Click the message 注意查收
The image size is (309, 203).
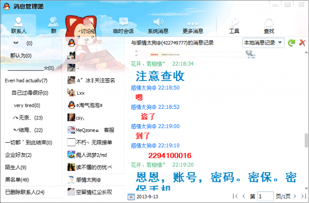point(160,76)
